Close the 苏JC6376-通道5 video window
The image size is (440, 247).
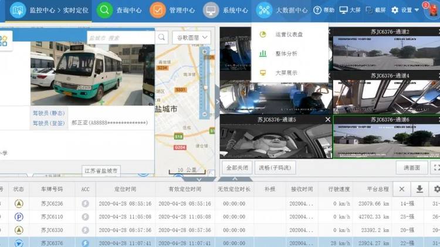coord(328,120)
